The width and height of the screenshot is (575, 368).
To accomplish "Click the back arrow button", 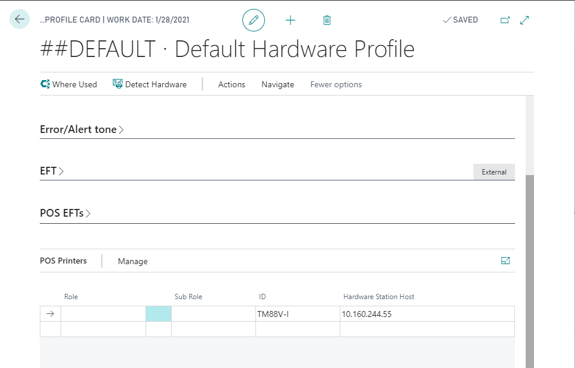I will (x=20, y=20).
